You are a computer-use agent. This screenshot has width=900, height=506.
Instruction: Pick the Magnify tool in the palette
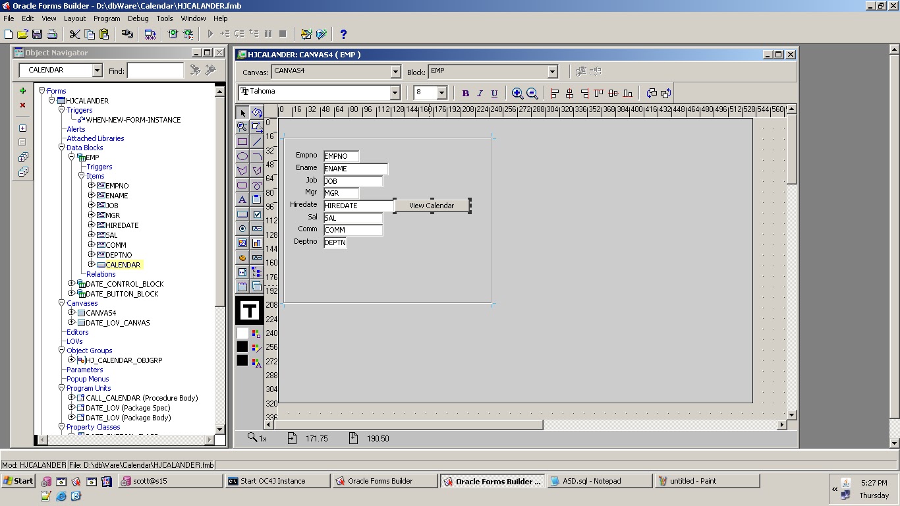click(242, 126)
